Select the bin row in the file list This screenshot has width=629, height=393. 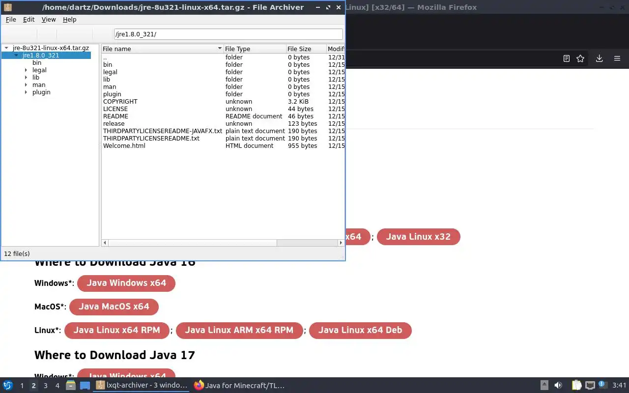coord(223,64)
